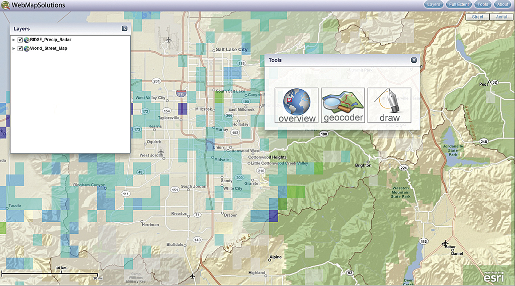Close the Layers panel
Screen dimensions: 515x286
point(125,29)
